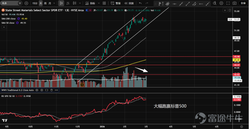Screen dimensions: 249x129
Task: Switch to the 15分 timeframe
Action: 35,3
